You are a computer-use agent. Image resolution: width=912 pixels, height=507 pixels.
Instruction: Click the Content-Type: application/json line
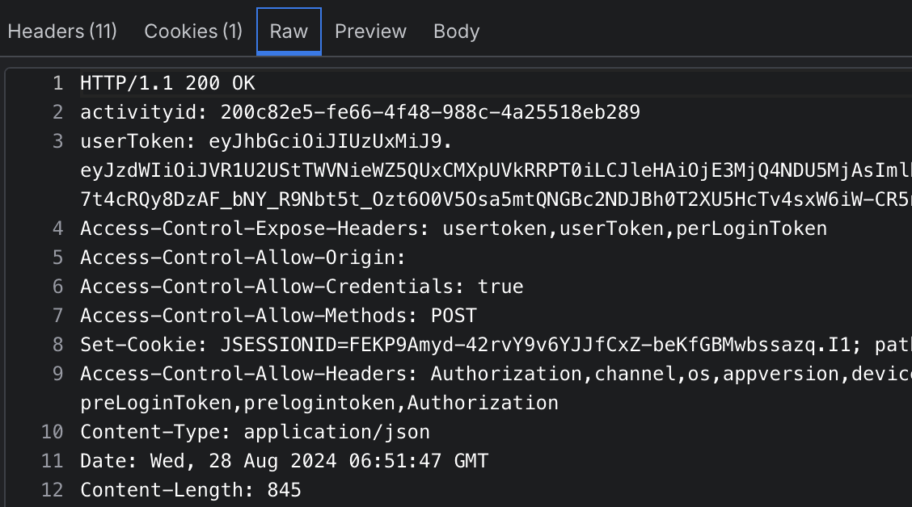click(255, 432)
